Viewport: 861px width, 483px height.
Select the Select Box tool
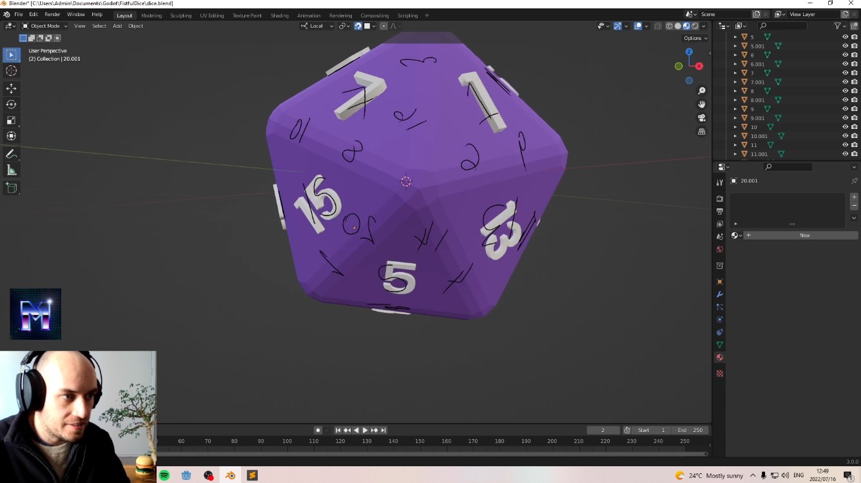(12, 55)
